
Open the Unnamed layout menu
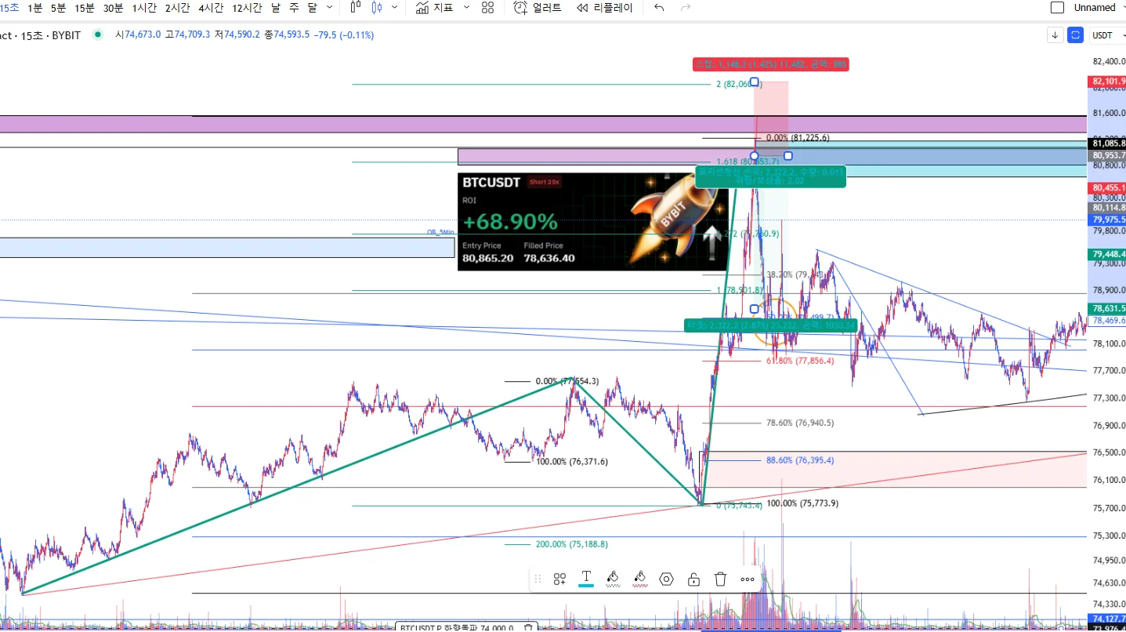tap(1094, 8)
